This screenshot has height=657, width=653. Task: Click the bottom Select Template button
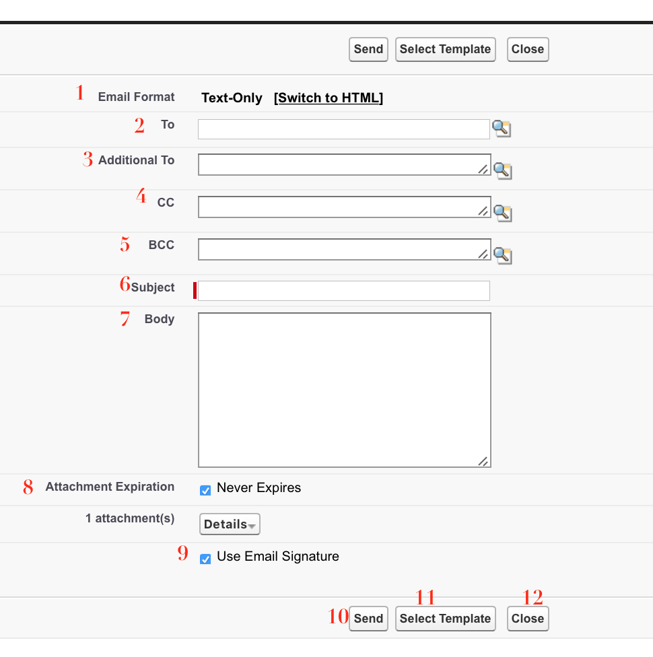pos(445,619)
